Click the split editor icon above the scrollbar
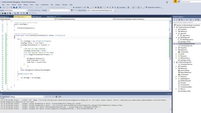 [170, 21]
